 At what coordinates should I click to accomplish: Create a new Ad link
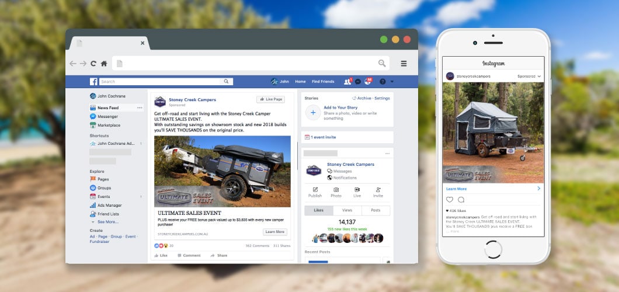[x=92, y=237]
